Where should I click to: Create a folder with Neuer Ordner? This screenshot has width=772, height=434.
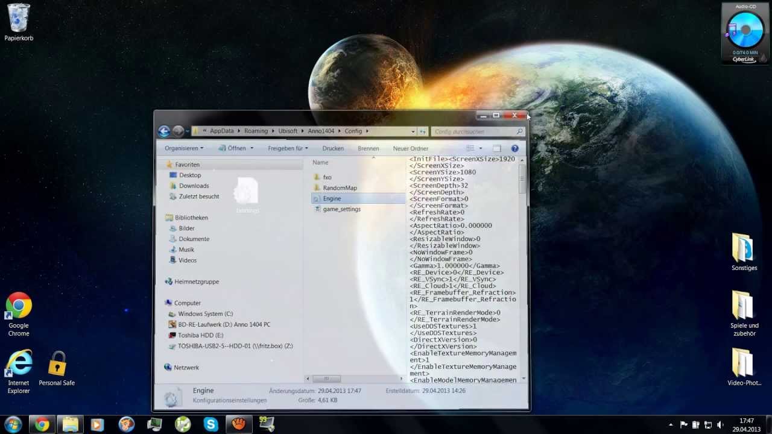point(411,148)
